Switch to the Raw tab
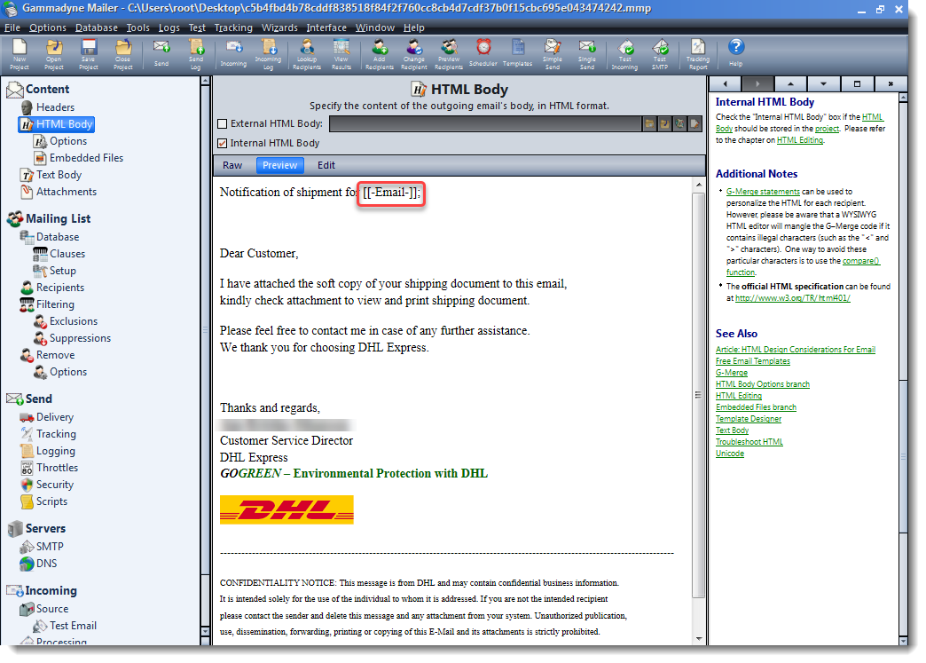 point(232,165)
